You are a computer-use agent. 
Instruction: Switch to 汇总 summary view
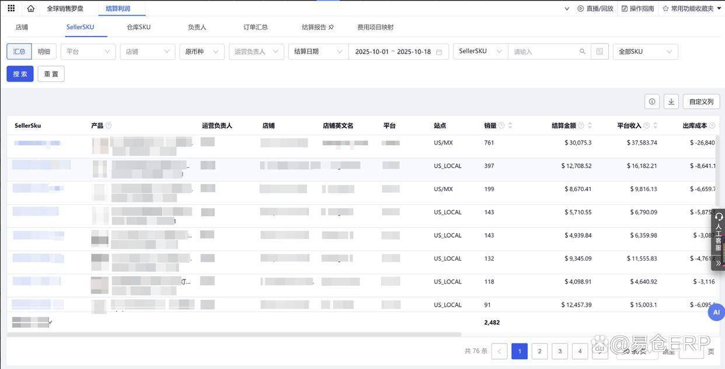tap(19, 51)
